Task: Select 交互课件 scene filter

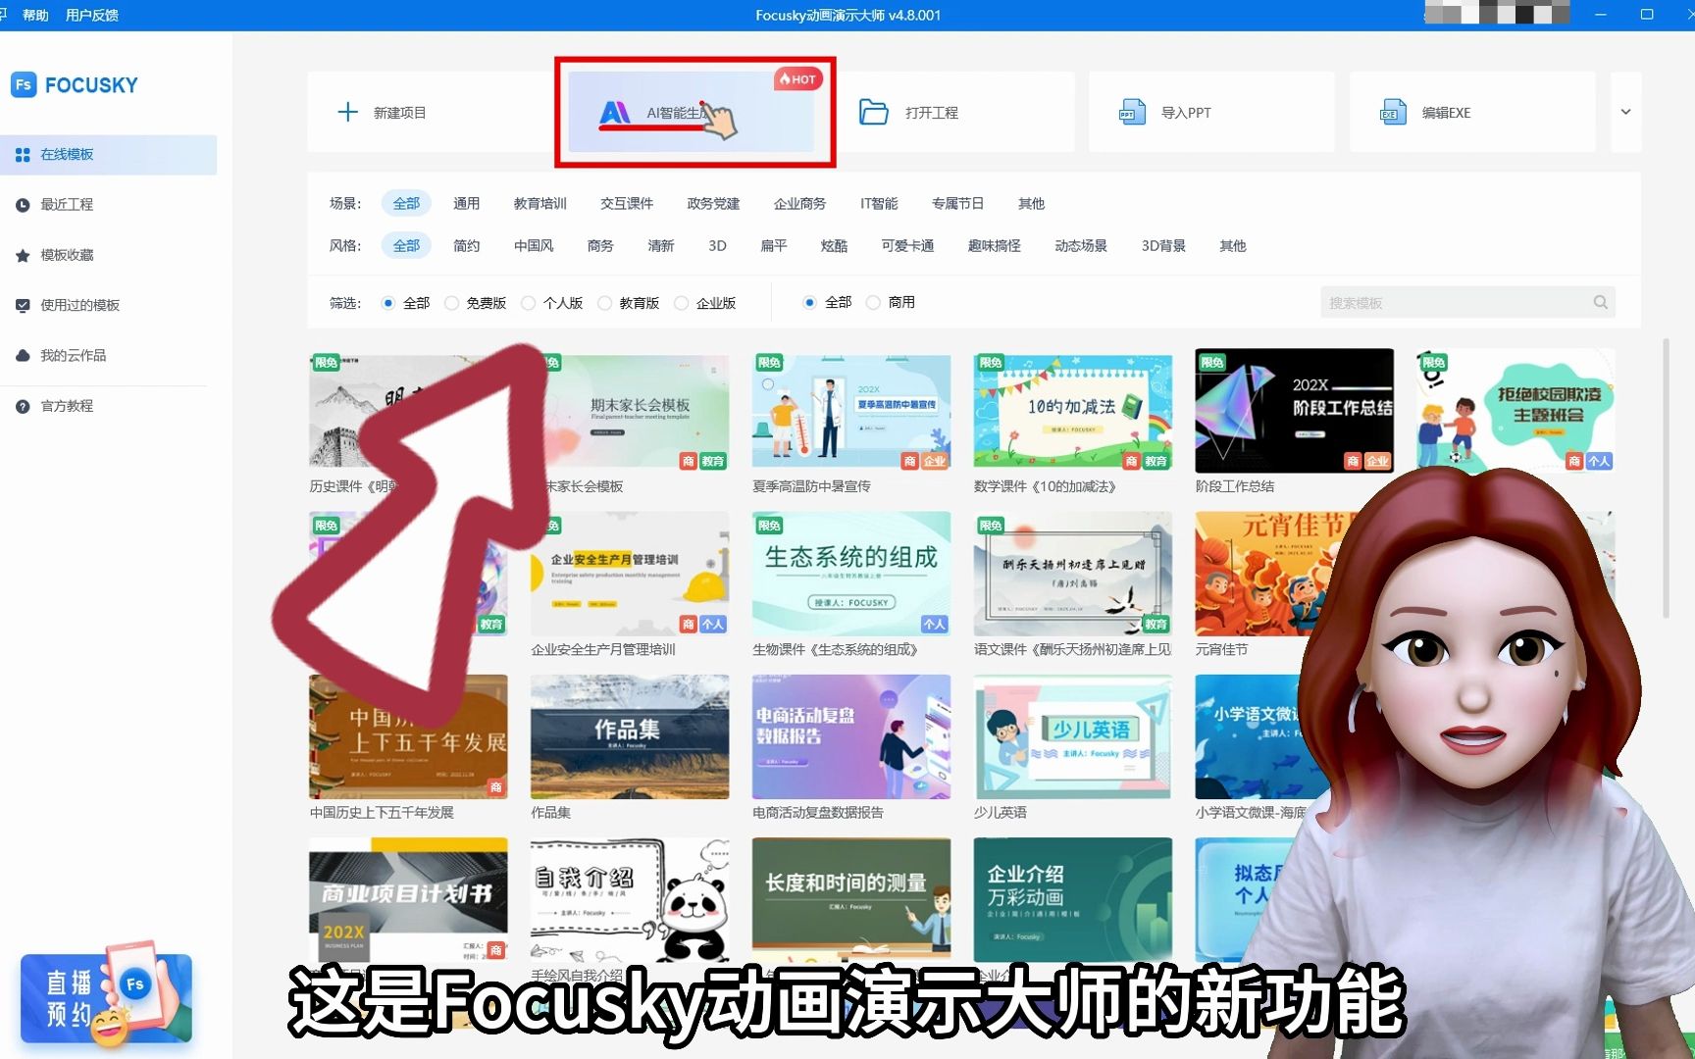Action: pos(627,203)
